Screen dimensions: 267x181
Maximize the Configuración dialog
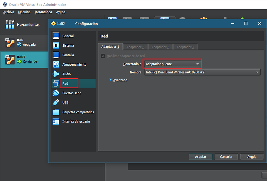(x=246, y=23)
